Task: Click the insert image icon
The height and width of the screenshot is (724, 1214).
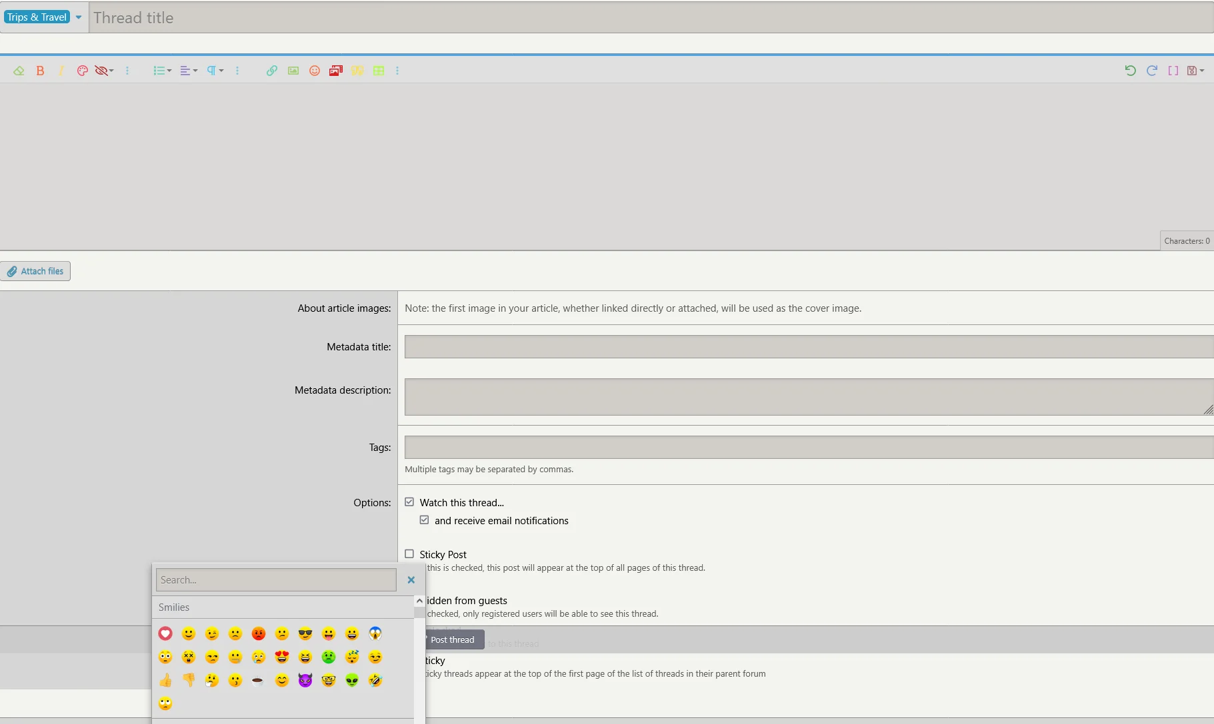Action: [293, 71]
